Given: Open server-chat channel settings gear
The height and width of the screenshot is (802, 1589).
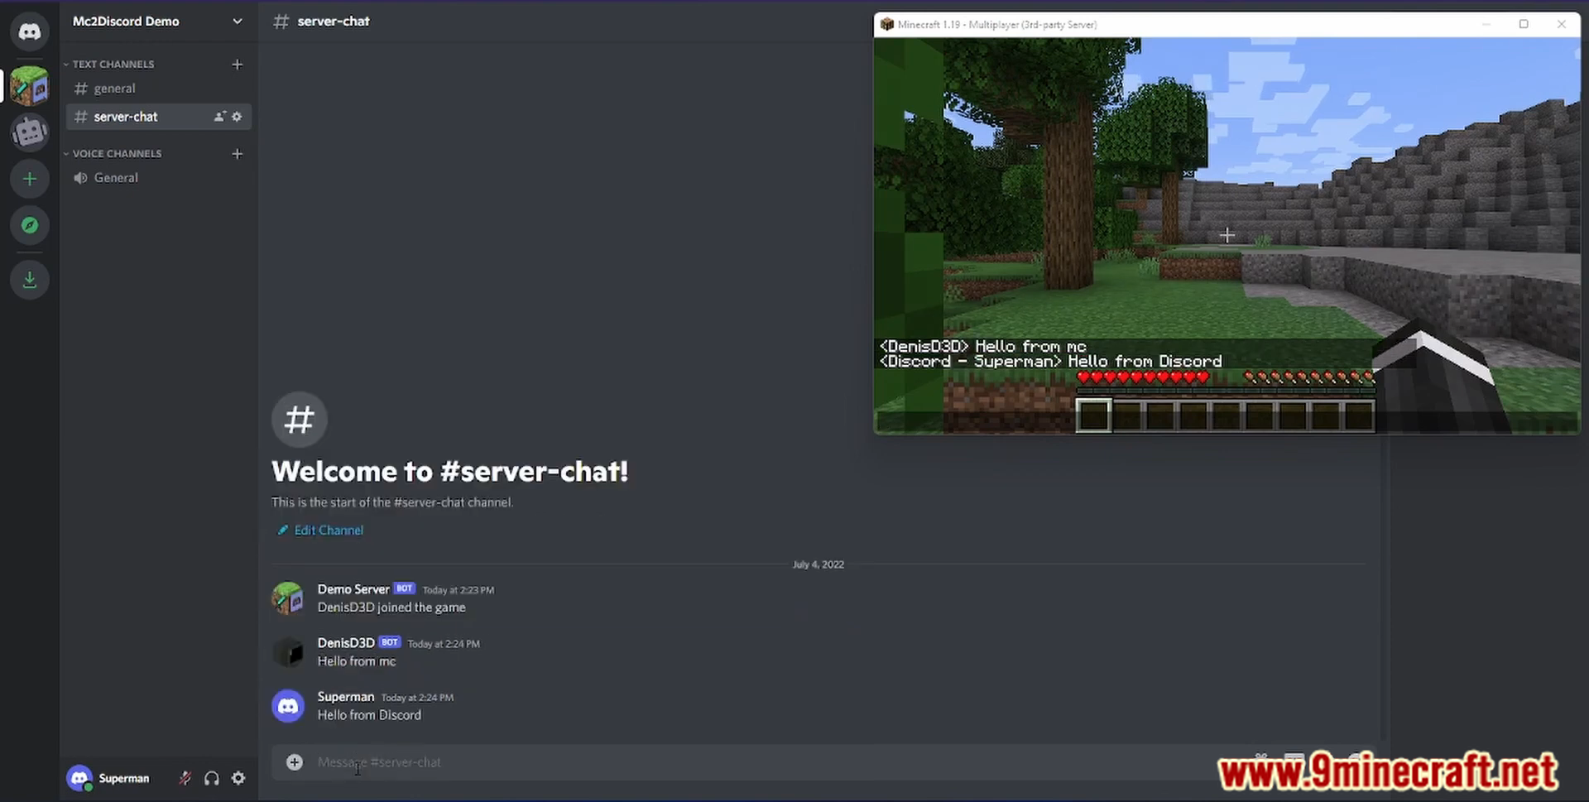Looking at the screenshot, I should point(237,117).
